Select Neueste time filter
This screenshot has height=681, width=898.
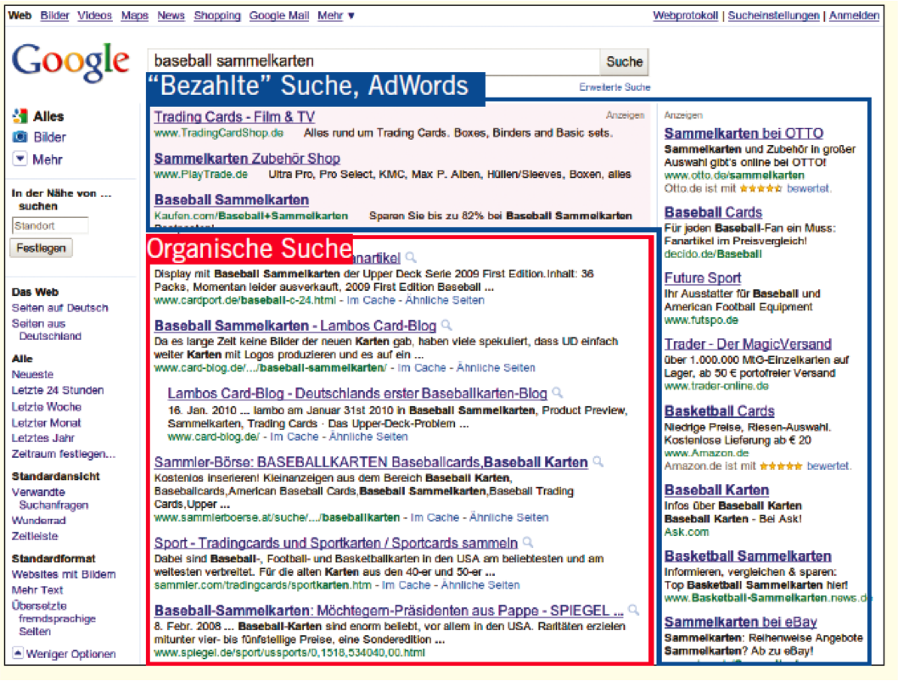(32, 374)
